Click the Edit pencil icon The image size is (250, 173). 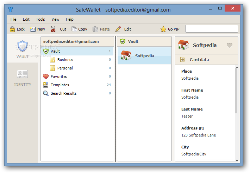click(x=118, y=29)
